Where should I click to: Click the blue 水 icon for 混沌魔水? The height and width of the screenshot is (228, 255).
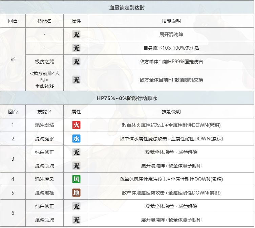(76, 139)
